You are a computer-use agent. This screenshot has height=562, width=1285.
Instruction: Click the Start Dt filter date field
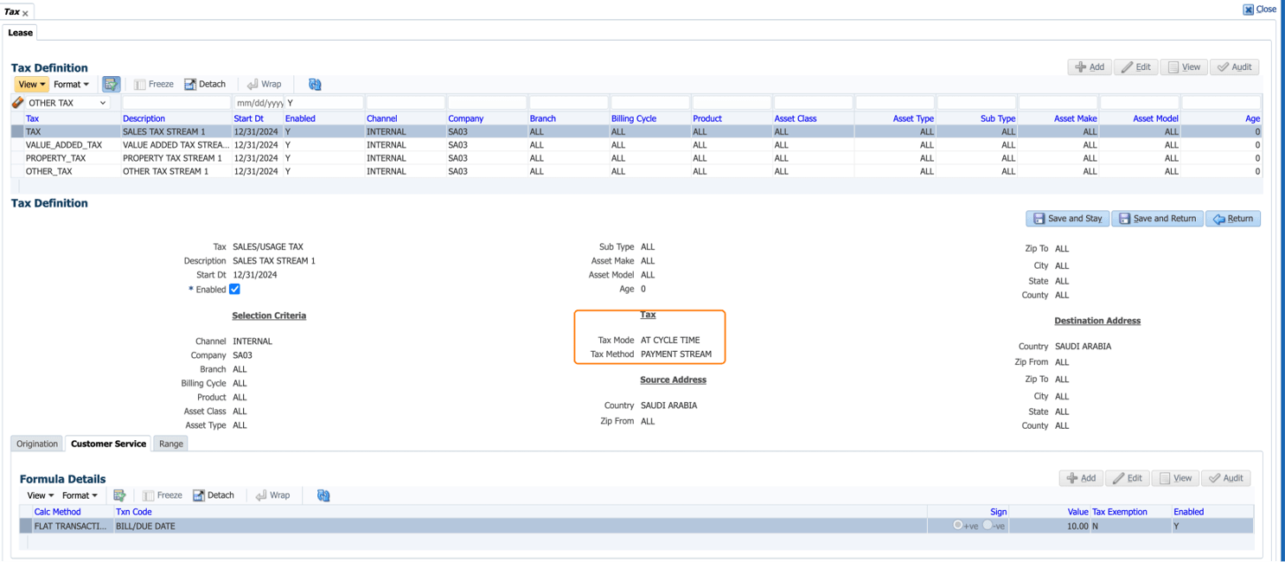[259, 103]
